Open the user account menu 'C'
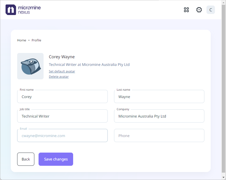The height and width of the screenshot is (180, 226). coord(210,10)
